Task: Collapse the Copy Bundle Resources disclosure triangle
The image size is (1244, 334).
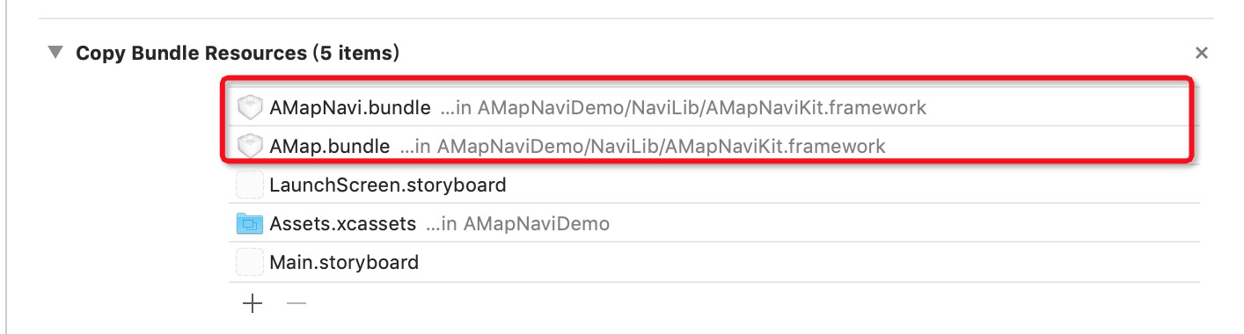Action: (56, 53)
